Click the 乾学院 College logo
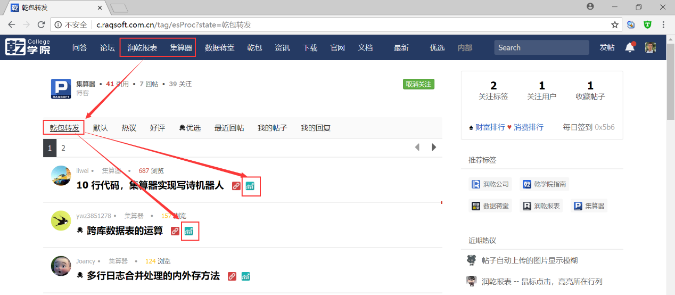 tap(28, 47)
